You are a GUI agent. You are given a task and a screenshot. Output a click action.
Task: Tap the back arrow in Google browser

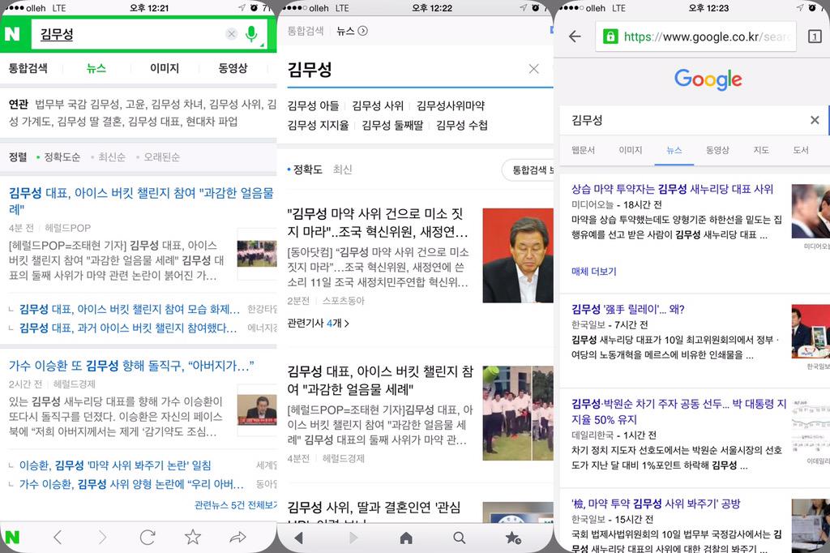(x=575, y=36)
